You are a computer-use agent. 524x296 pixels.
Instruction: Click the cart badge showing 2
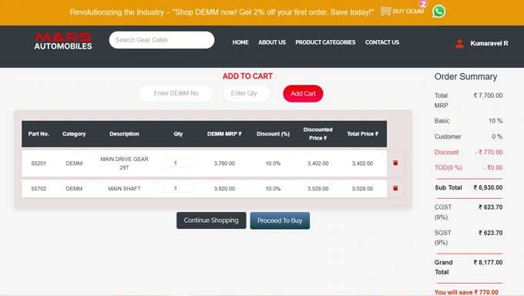(x=423, y=4)
